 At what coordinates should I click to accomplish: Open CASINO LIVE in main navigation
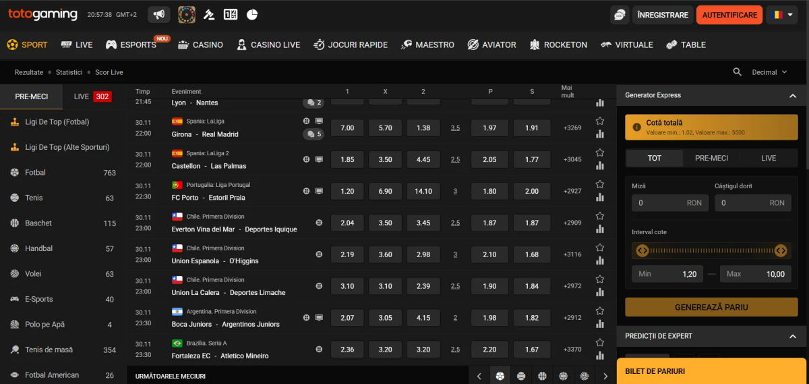268,45
